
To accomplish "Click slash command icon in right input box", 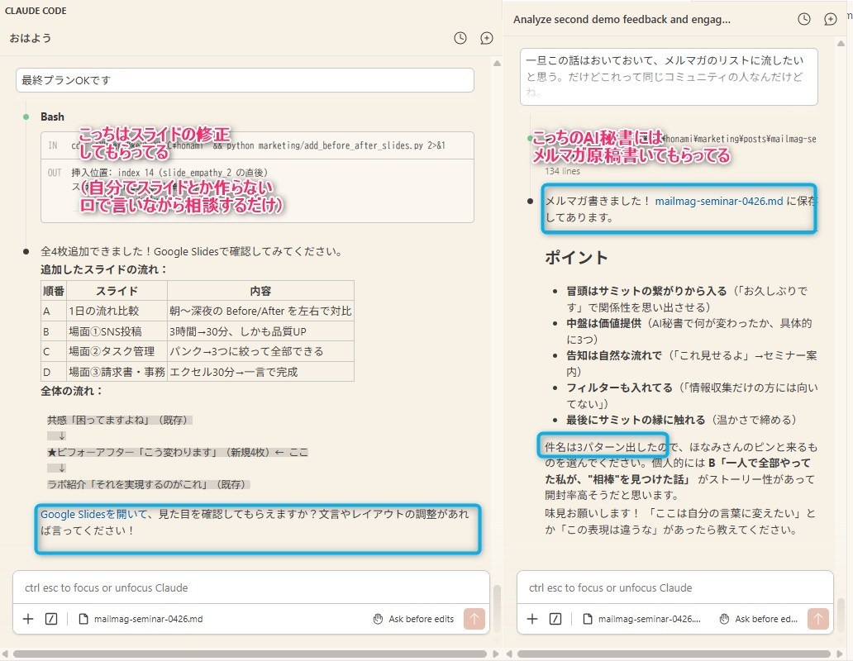I will point(555,619).
